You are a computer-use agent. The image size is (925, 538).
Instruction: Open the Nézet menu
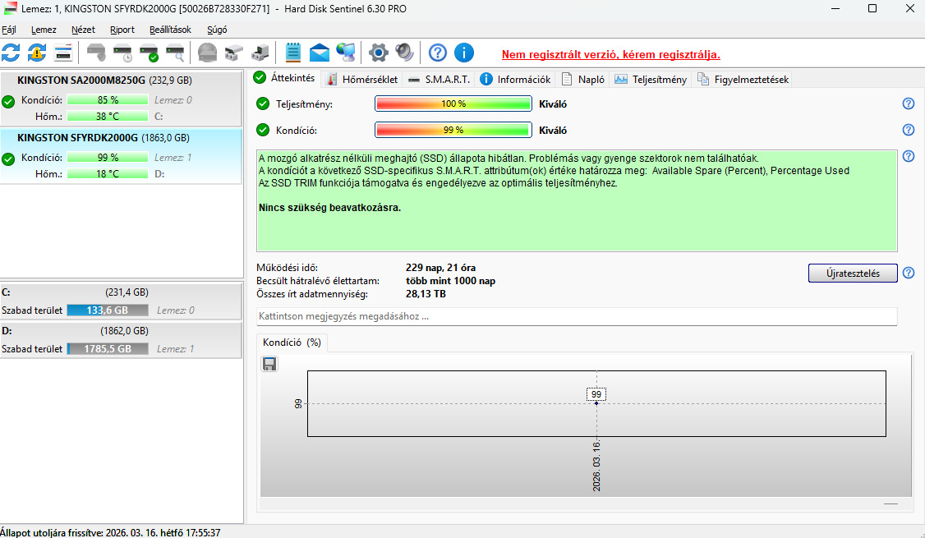83,30
